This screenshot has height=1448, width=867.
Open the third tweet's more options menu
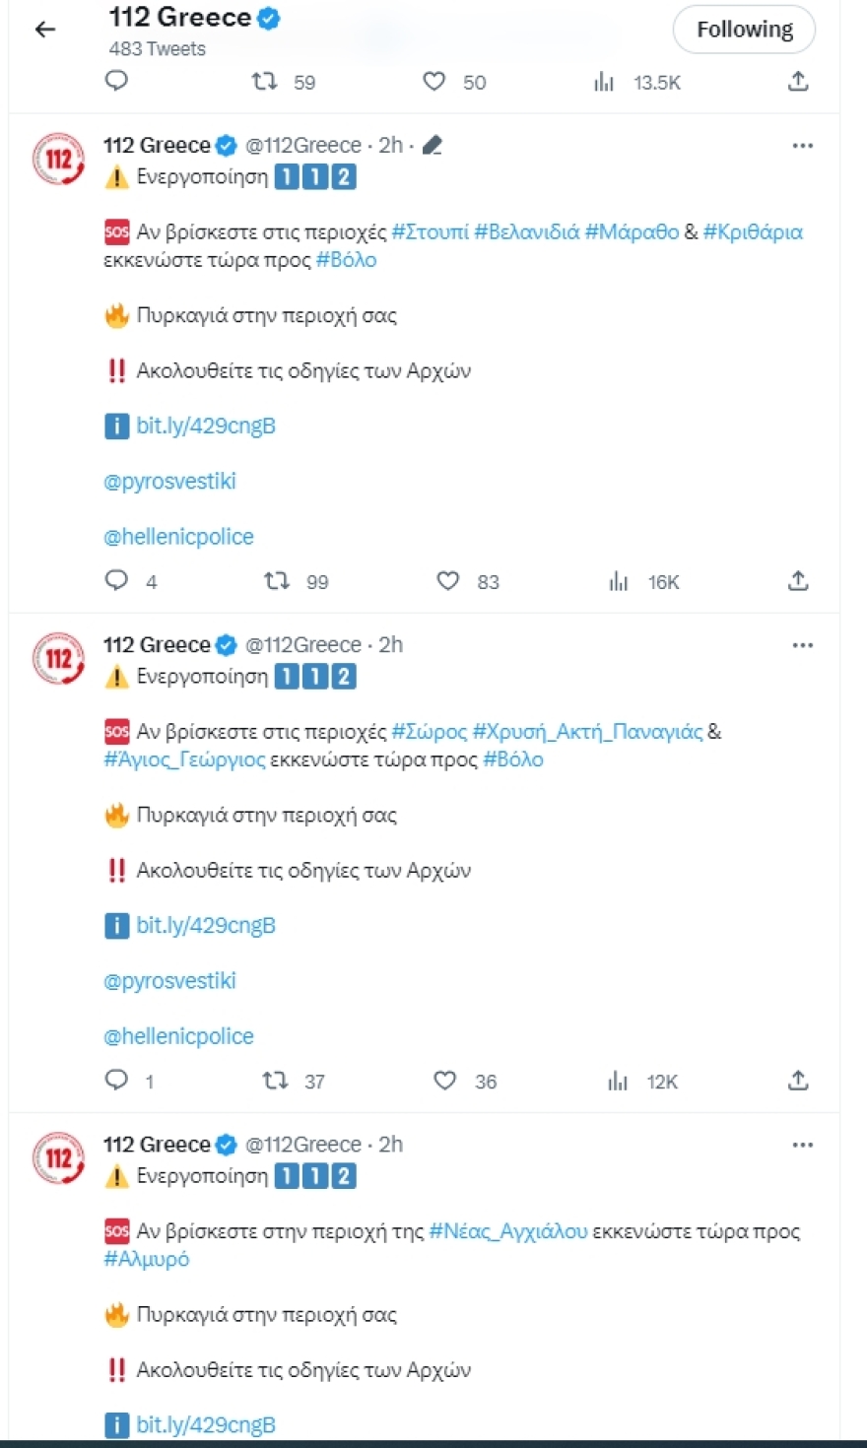(x=803, y=1144)
